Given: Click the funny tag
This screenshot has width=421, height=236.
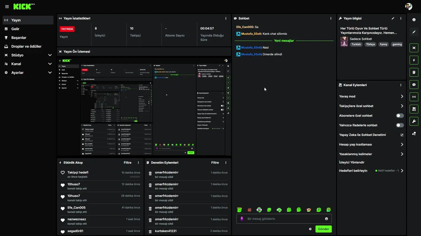Looking at the screenshot, I should (384, 44).
